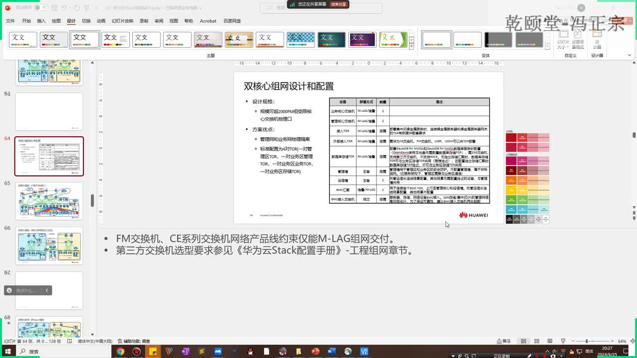Expand the themes gallery more arrow
This screenshot has height=358, width=637.
(x=412, y=46)
